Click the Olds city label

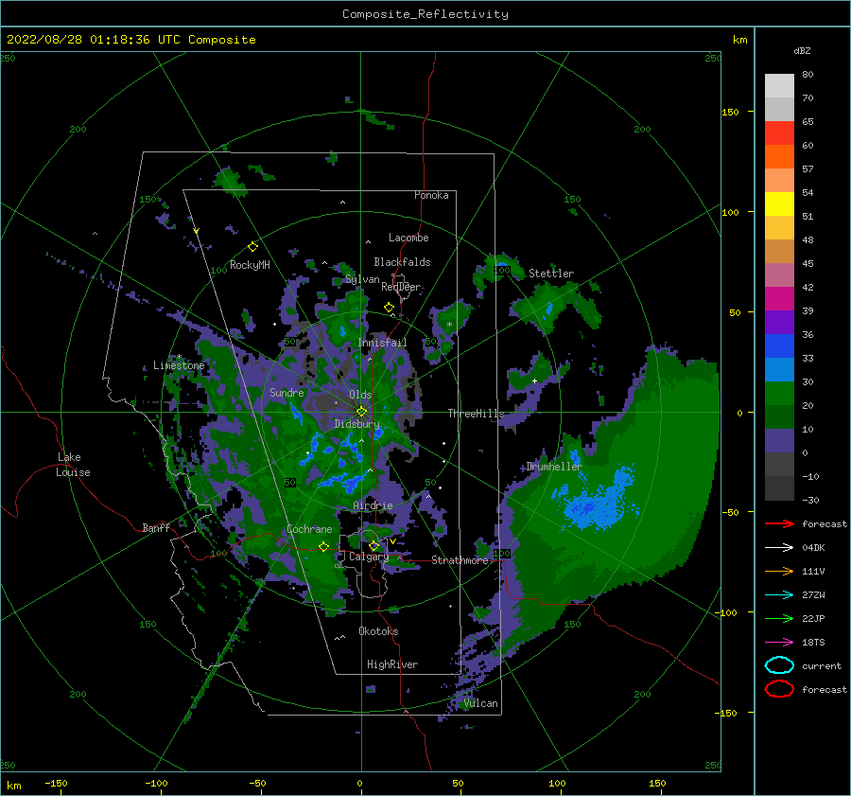click(x=360, y=395)
